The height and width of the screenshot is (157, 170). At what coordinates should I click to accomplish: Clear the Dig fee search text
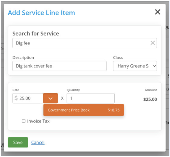coord(153,43)
